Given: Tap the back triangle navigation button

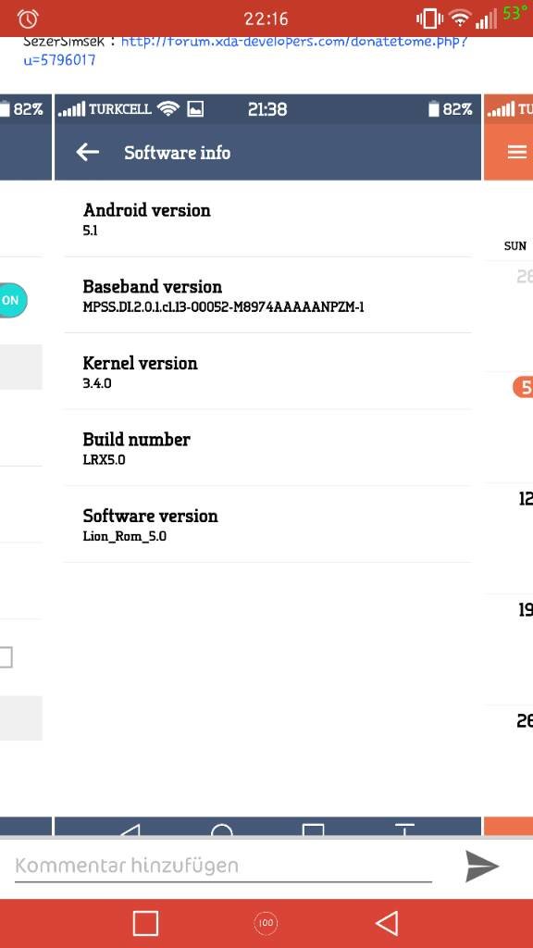Looking at the screenshot, I should [x=387, y=923].
